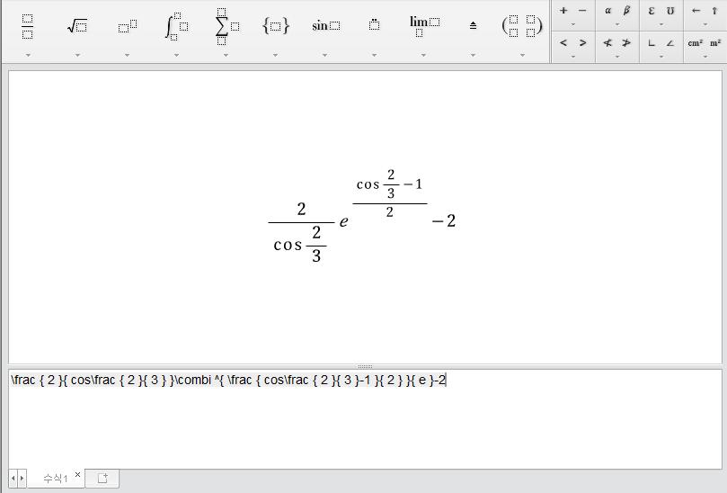Insert a superscript template

click(127, 26)
